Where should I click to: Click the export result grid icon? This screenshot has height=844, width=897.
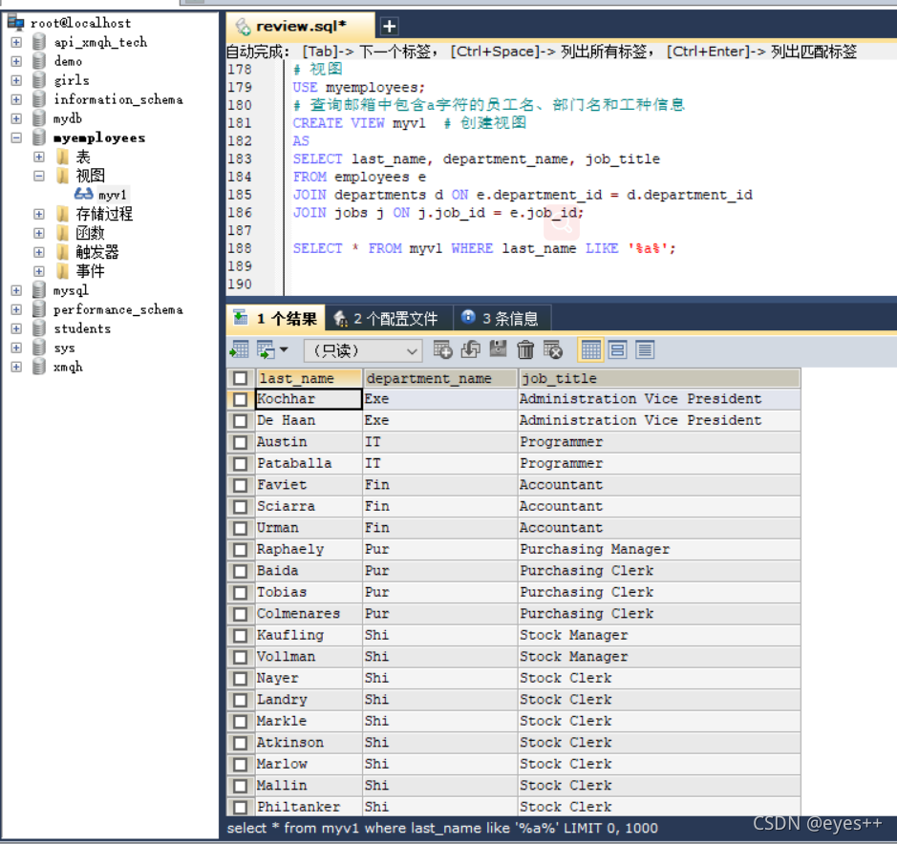(239, 349)
